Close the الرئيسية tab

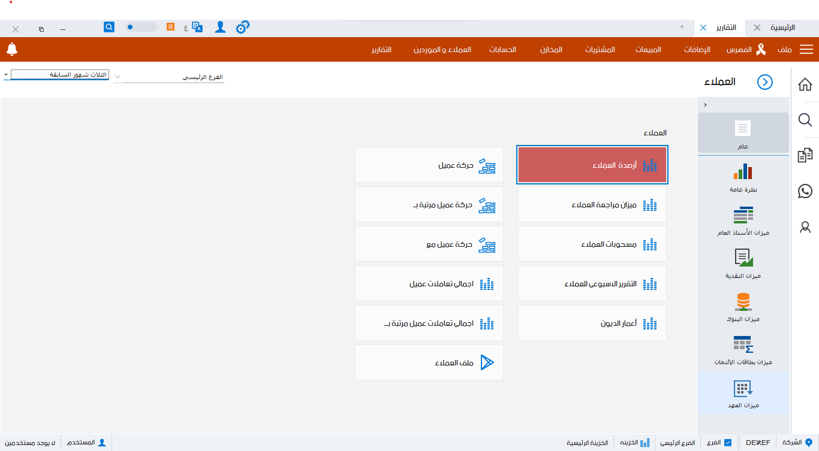click(x=757, y=28)
